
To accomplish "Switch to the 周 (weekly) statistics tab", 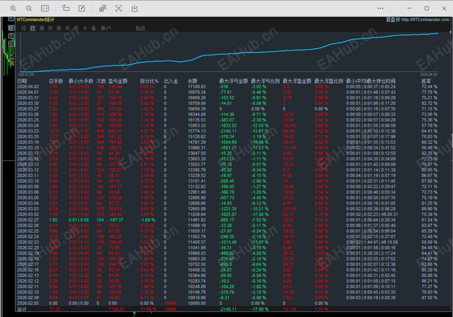I will pos(41,29).
